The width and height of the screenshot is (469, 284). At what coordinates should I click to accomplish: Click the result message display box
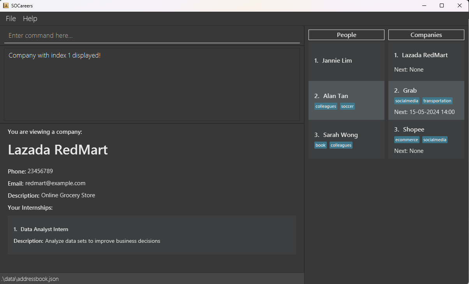point(152,84)
